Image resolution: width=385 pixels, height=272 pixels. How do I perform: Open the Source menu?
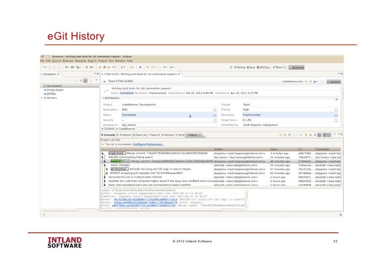click(57, 61)
